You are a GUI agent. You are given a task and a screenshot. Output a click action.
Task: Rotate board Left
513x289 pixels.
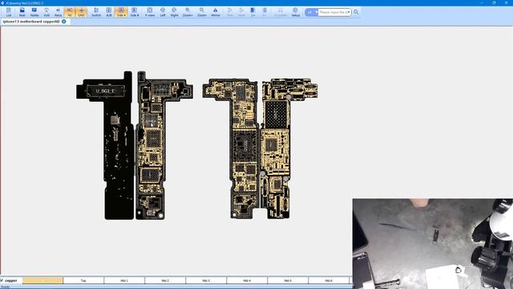click(163, 12)
